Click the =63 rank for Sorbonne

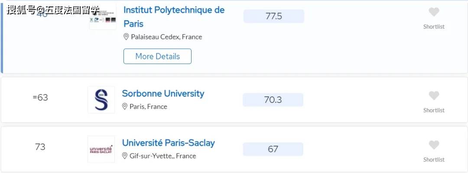40,98
